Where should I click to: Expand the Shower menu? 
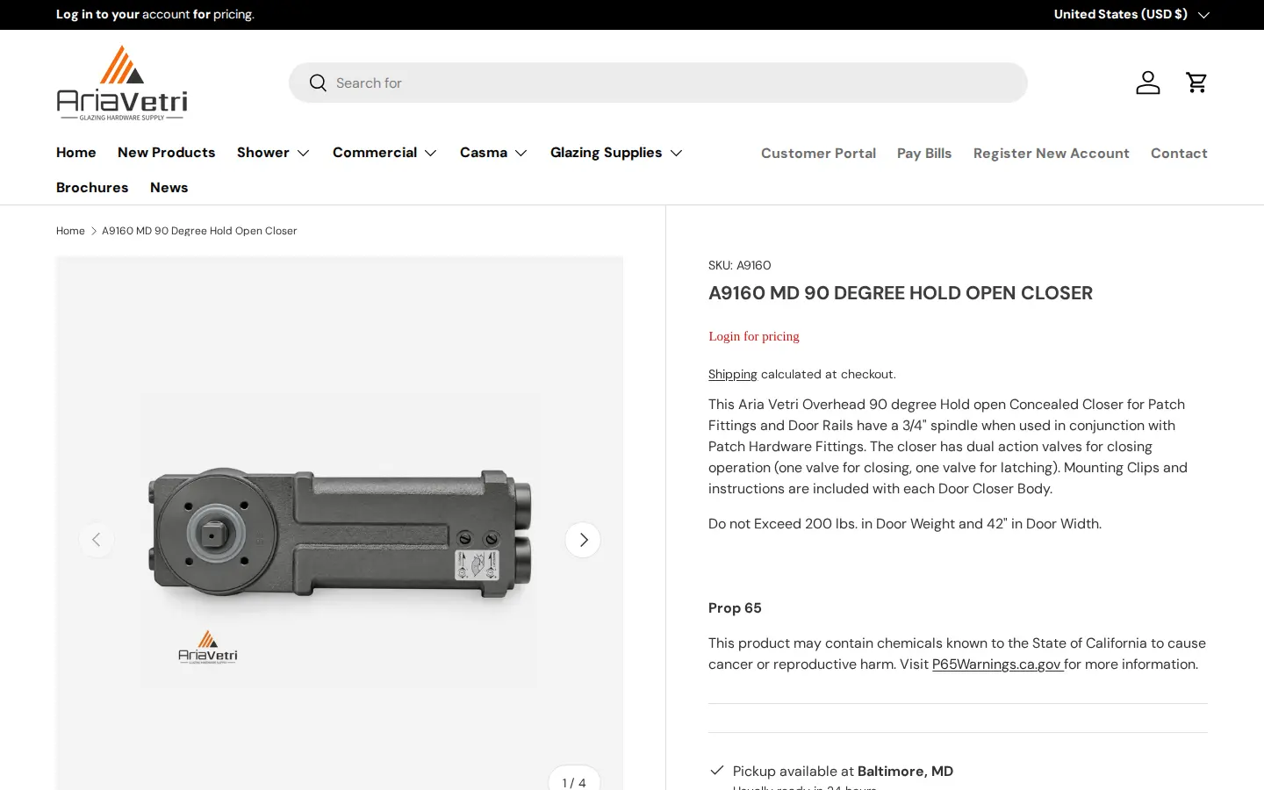click(273, 153)
